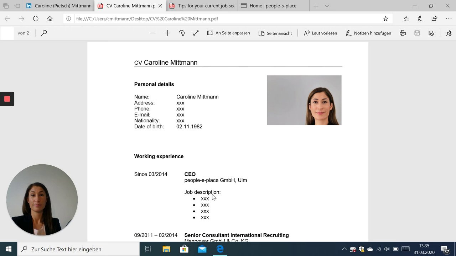Click An Seite anpassen to fit page
The image size is (456, 256).
pos(229,33)
